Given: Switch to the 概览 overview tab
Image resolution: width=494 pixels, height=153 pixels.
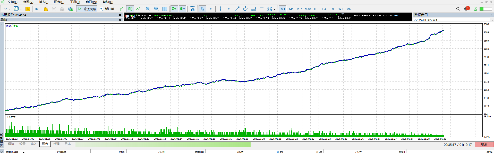Looking at the screenshot, I should click(x=11, y=144).
